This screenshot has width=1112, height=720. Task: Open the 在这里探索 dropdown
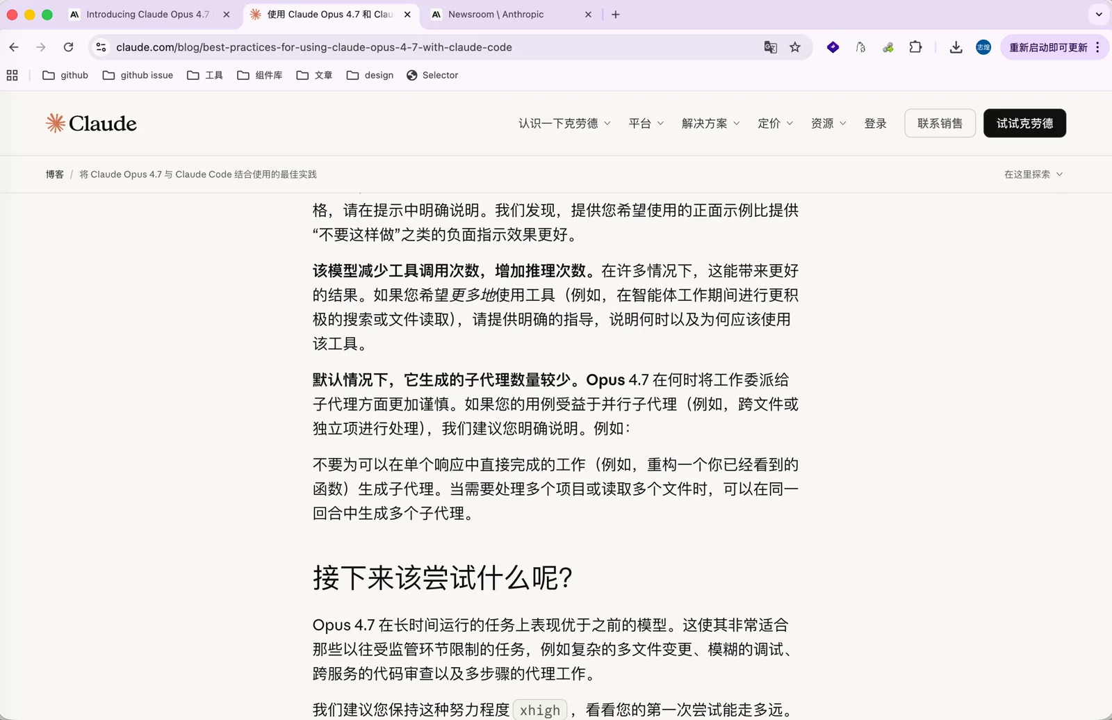1033,174
